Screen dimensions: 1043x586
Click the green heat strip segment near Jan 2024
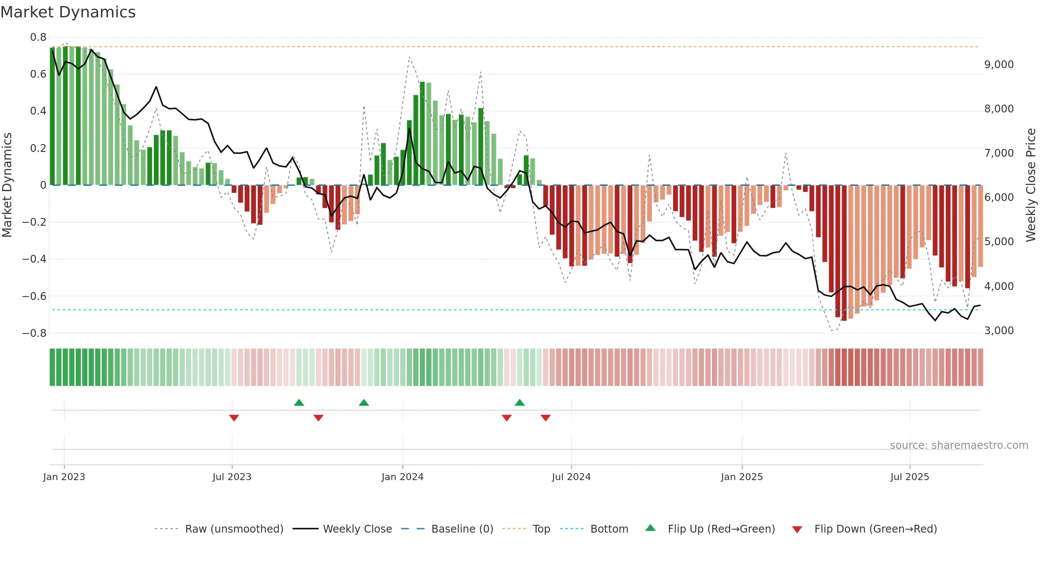(x=403, y=367)
